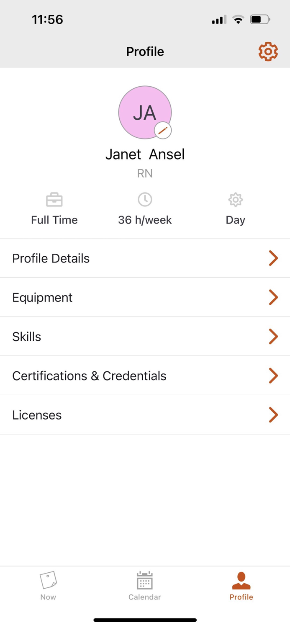Select the Now note icon in the bottom bar
Viewport: 290px width, 628px height.
point(48,581)
